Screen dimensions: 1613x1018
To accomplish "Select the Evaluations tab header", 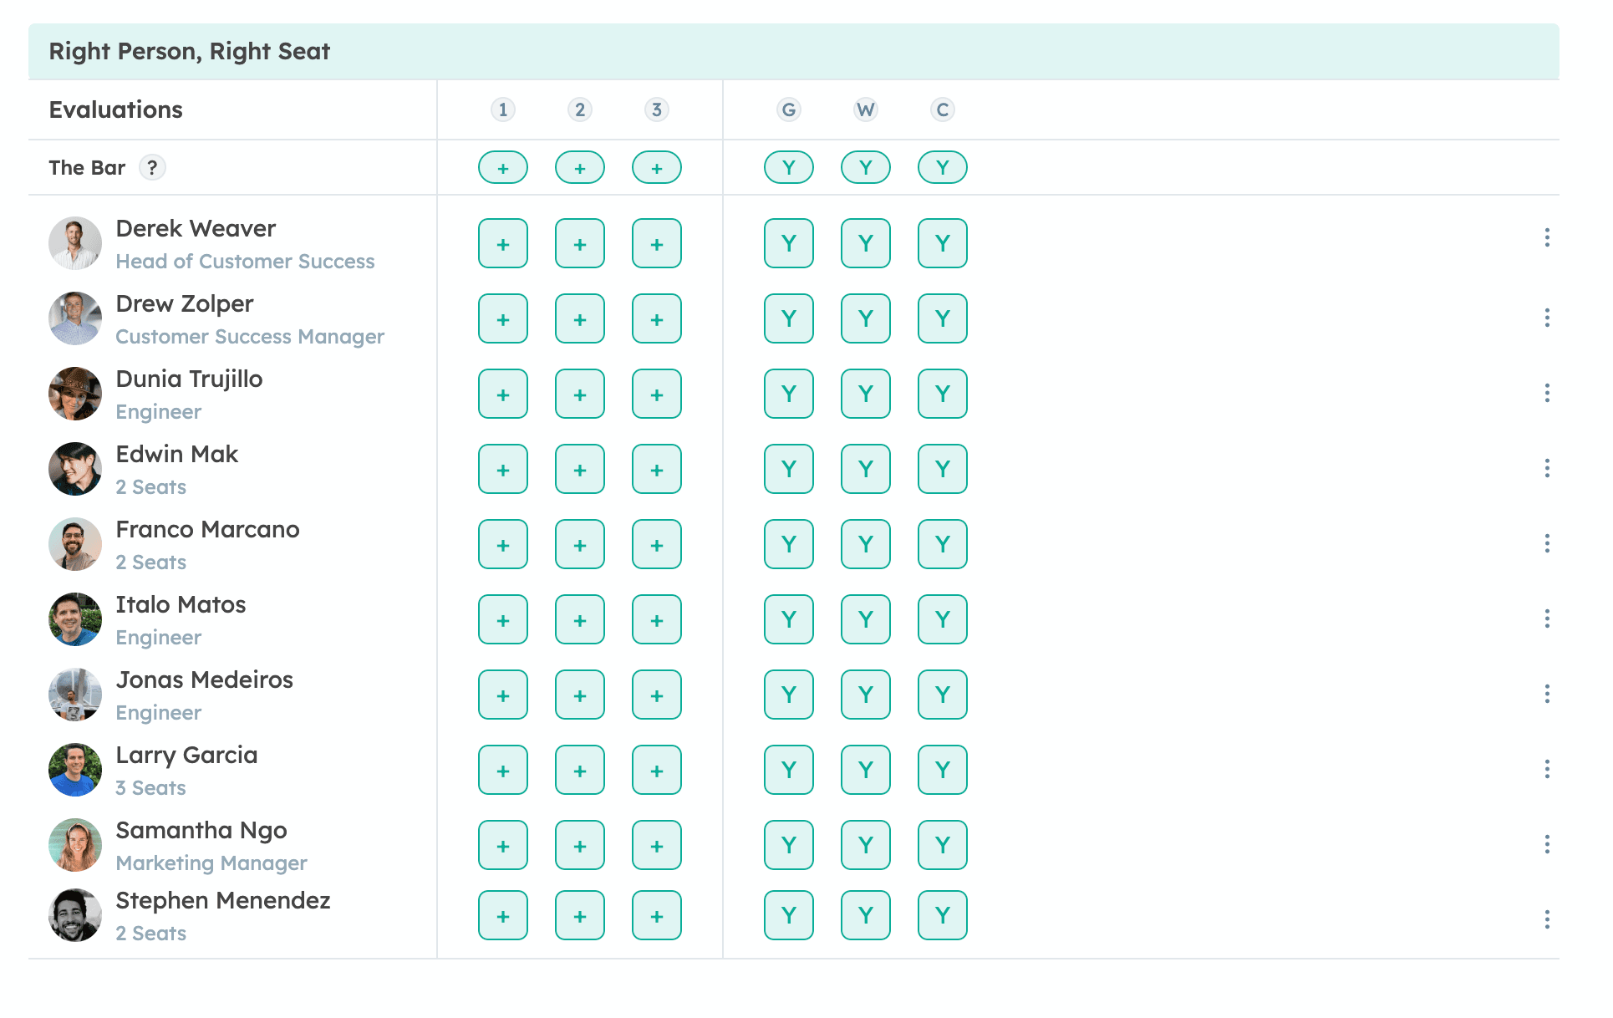I will point(115,109).
